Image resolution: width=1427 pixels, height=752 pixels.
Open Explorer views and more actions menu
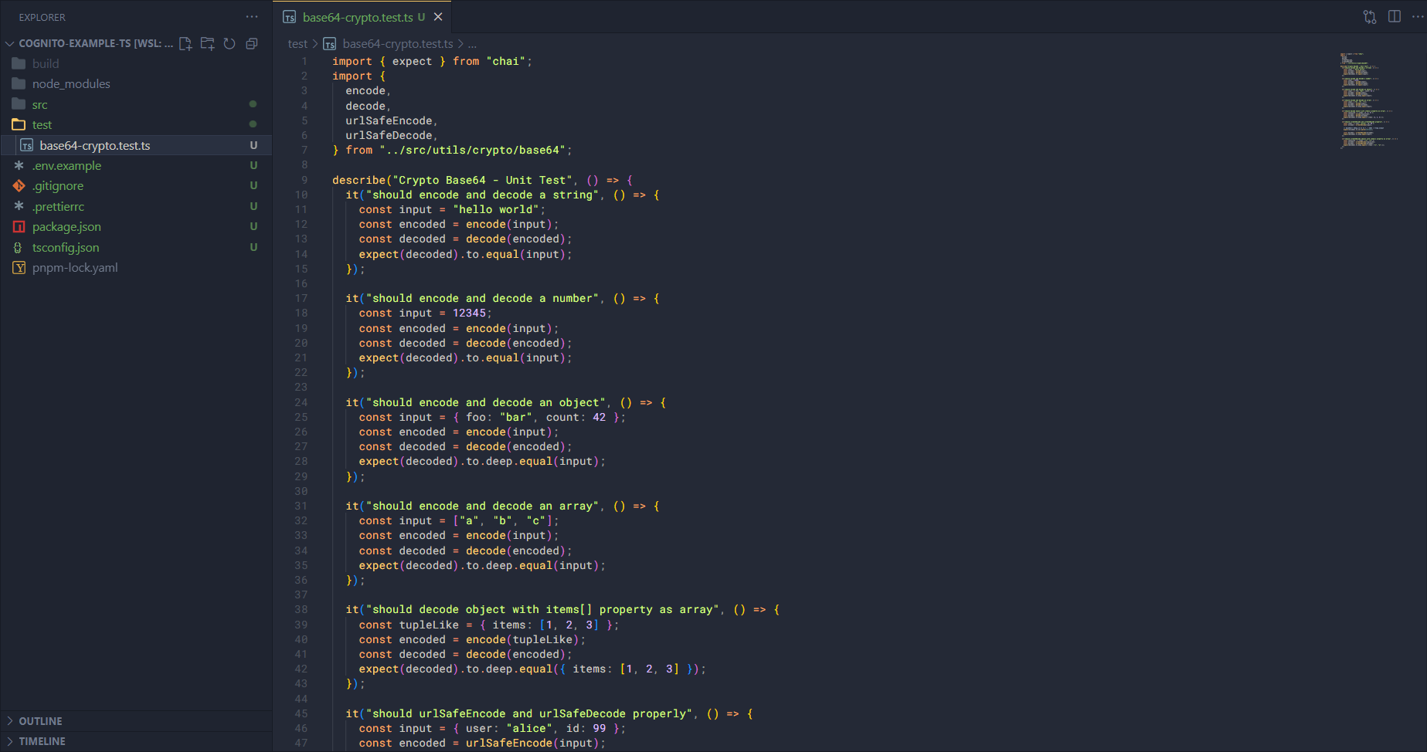pos(252,17)
